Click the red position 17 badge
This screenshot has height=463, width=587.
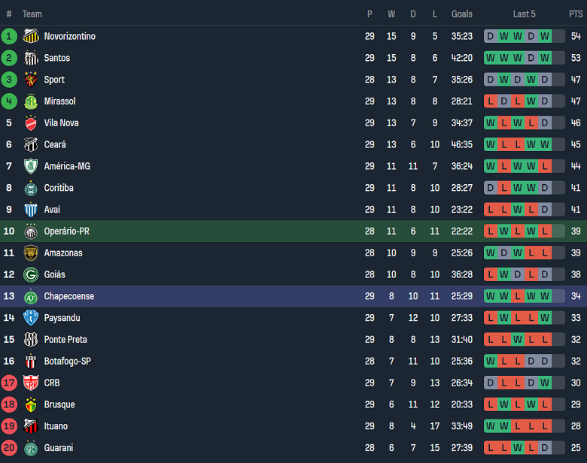click(9, 383)
